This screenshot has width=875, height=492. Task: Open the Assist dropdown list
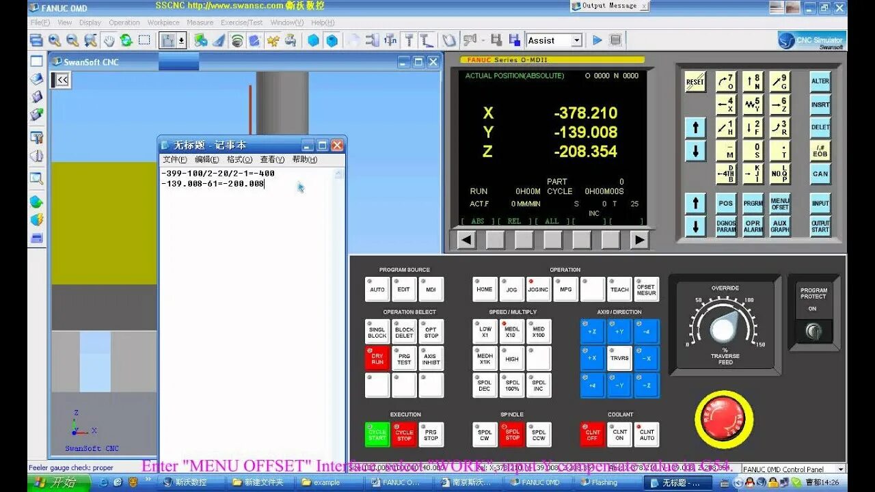(576, 40)
